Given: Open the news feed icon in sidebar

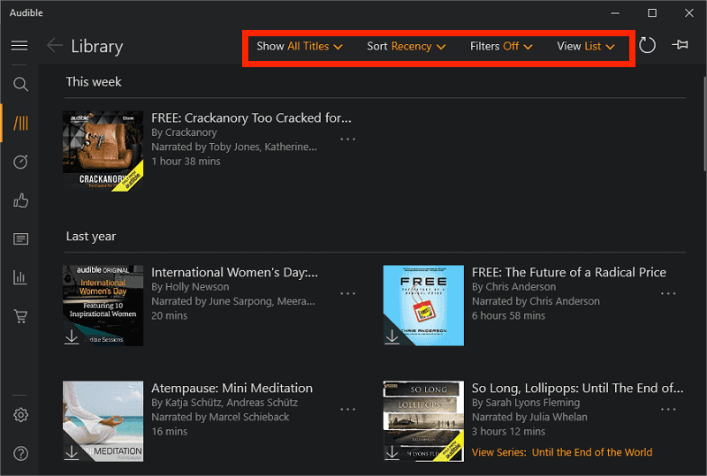Looking at the screenshot, I should (x=20, y=239).
